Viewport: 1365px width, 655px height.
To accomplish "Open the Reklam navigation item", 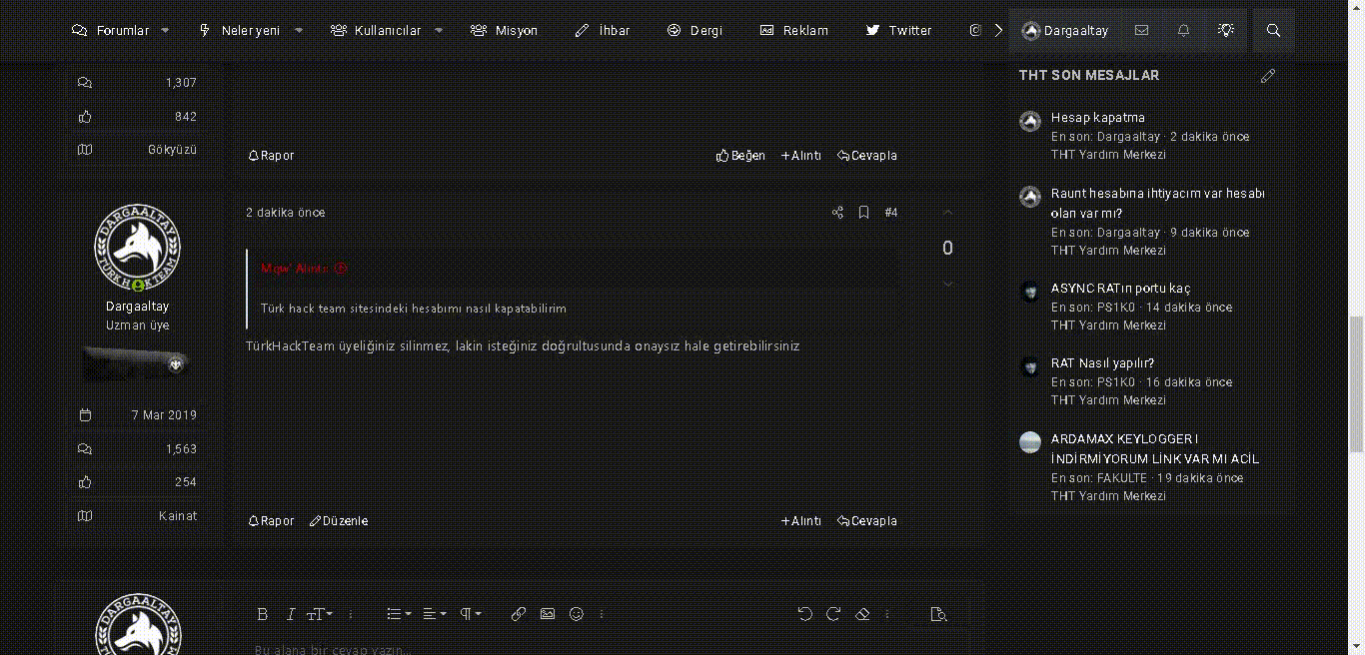I will click(x=794, y=31).
